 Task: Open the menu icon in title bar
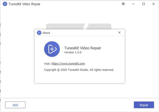pyautogui.click(x=123, y=4)
